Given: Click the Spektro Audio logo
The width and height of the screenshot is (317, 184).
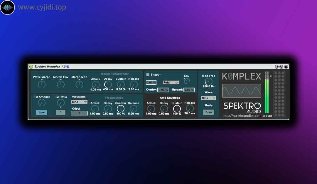Looking at the screenshot, I should (x=242, y=108).
